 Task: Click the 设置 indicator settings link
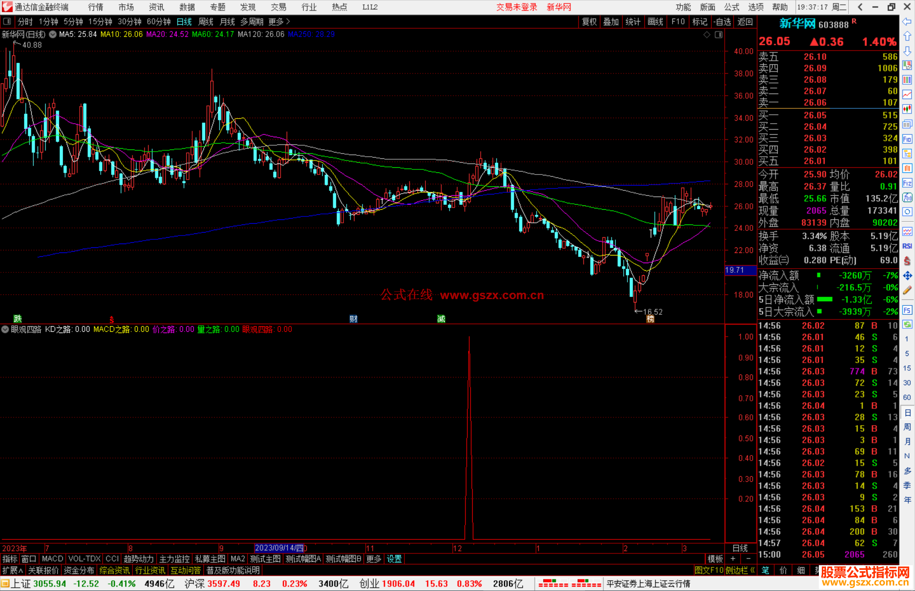(394, 559)
